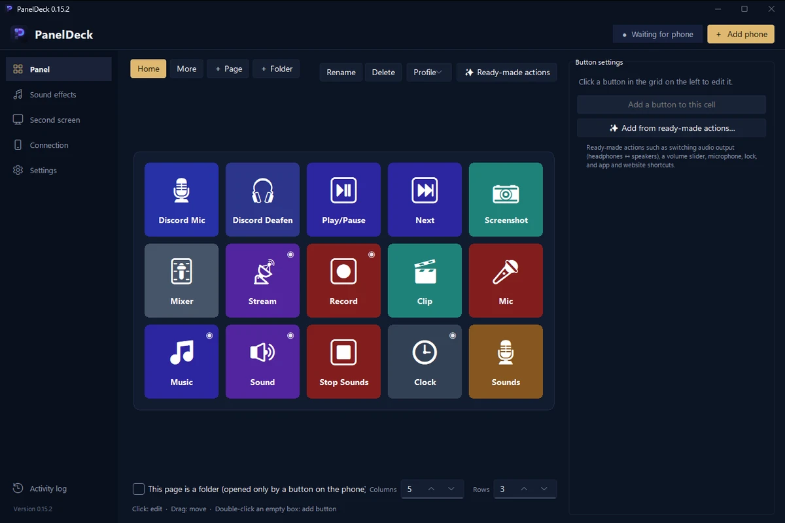Increase the Rows value with up arrow
The height and width of the screenshot is (523, 785).
524,489
